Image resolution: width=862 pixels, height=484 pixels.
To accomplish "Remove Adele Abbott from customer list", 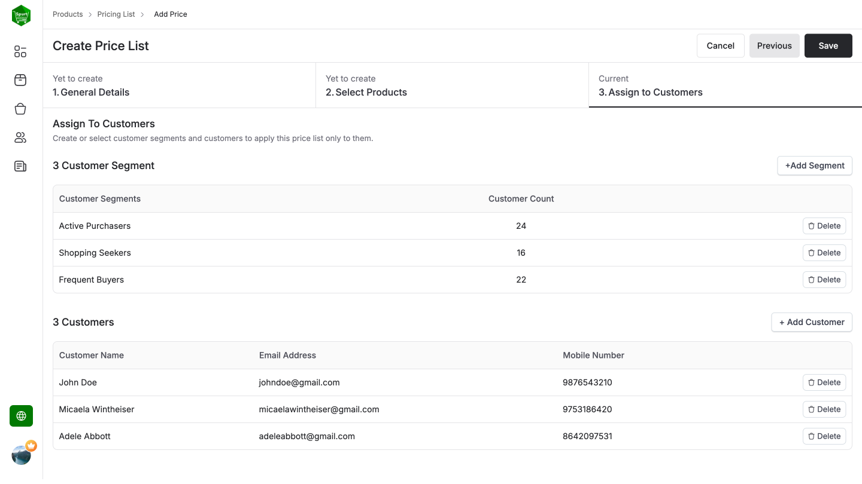I will [824, 436].
